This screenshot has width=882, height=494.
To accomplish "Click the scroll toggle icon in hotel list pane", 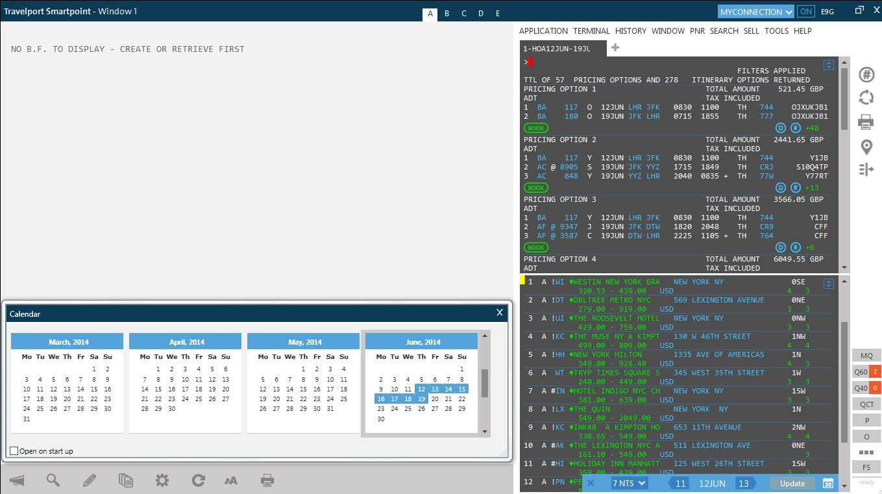I will click(x=828, y=284).
